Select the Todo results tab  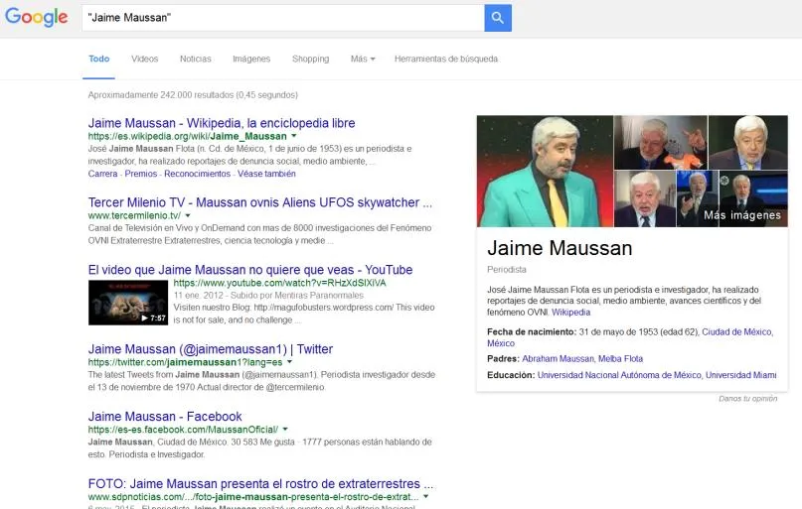coord(98,59)
